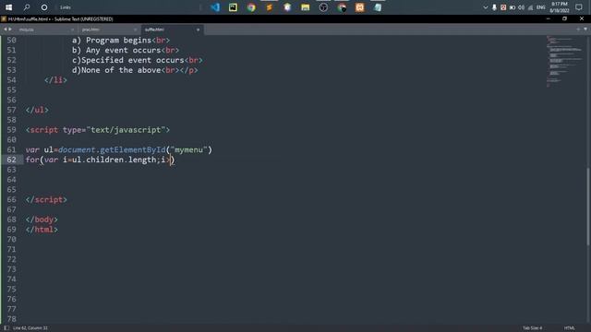Click the closing </script> tag
Viewport: 591px width, 332px height.
tap(46, 199)
